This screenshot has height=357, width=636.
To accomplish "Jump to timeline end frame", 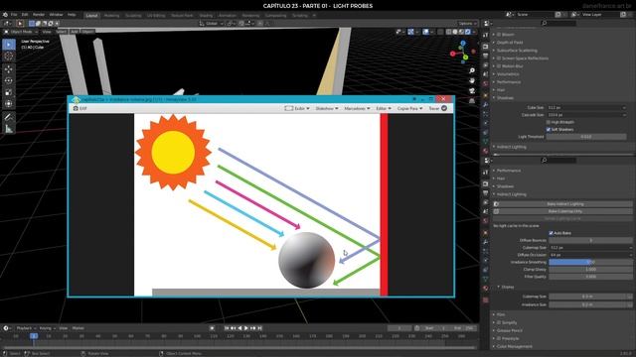I will click(259, 328).
